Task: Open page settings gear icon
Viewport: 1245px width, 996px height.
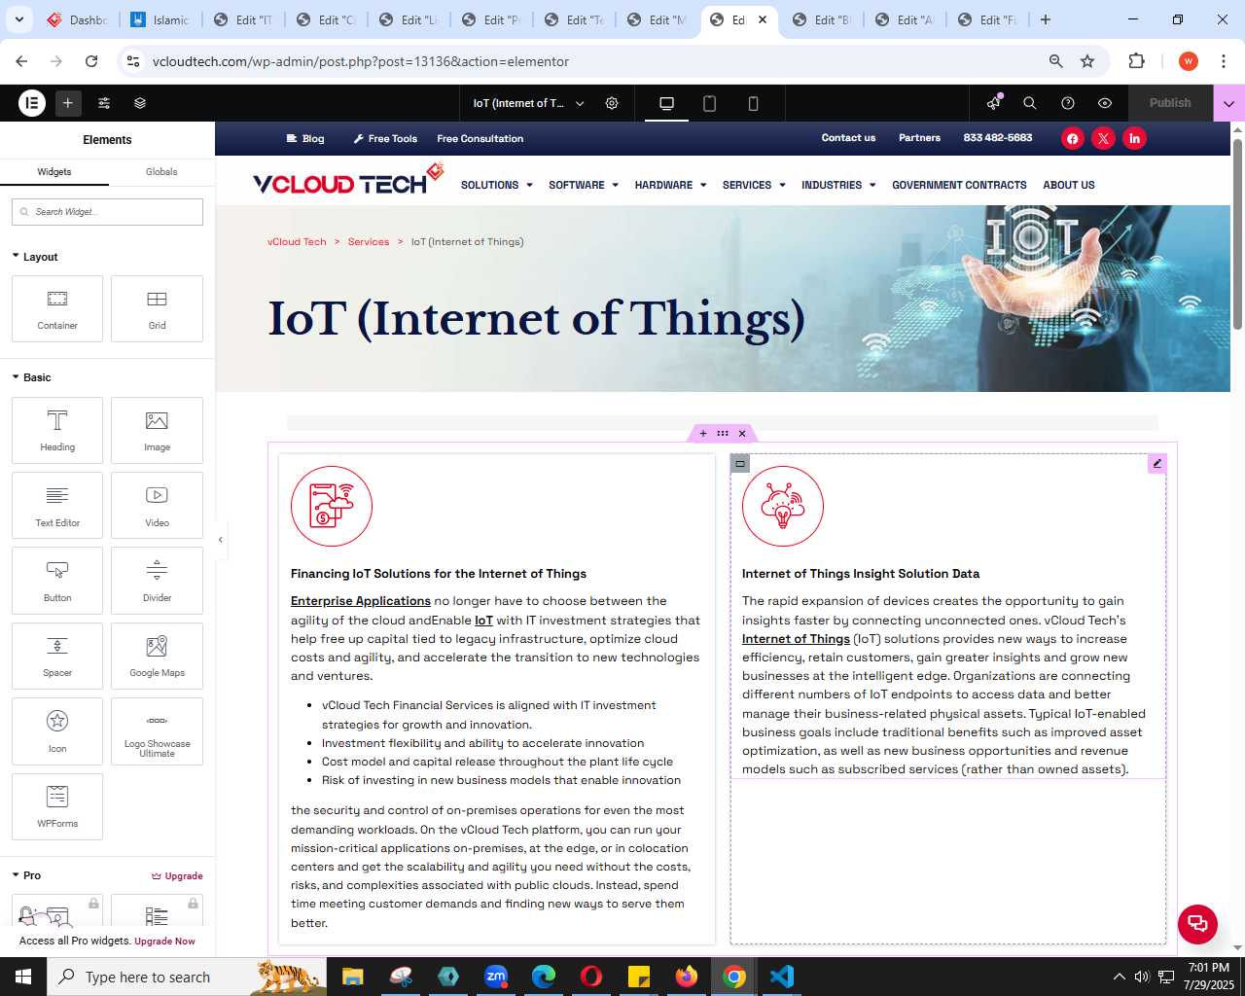Action: coord(612,103)
